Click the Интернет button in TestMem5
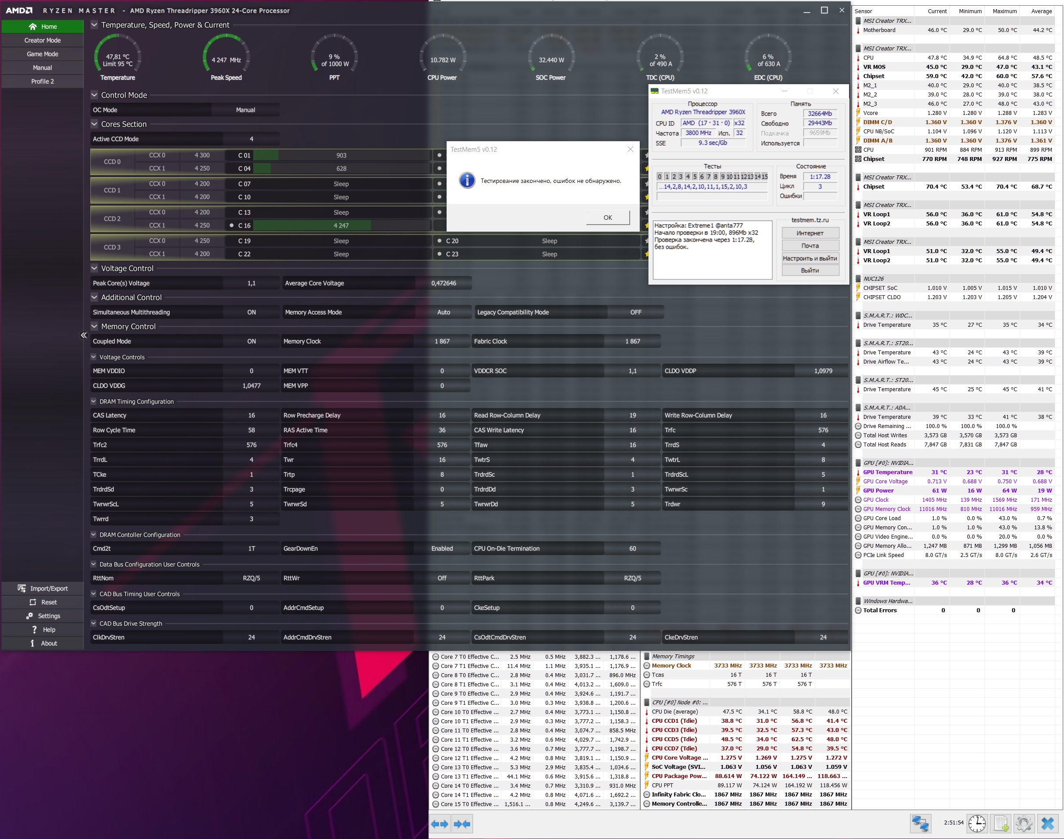This screenshot has width=1064, height=839. [810, 233]
